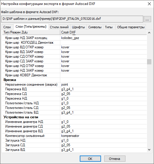The width and height of the screenshot is (154, 164).
Task: Select row Кран шар НД ОТКР ковер
Action: point(75,66)
